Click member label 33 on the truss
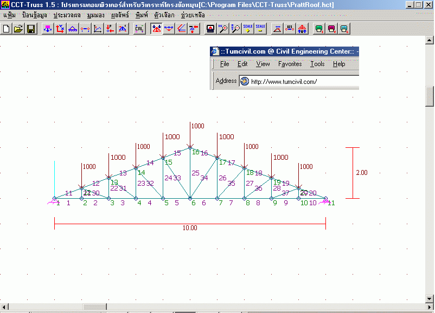 [x=177, y=178]
